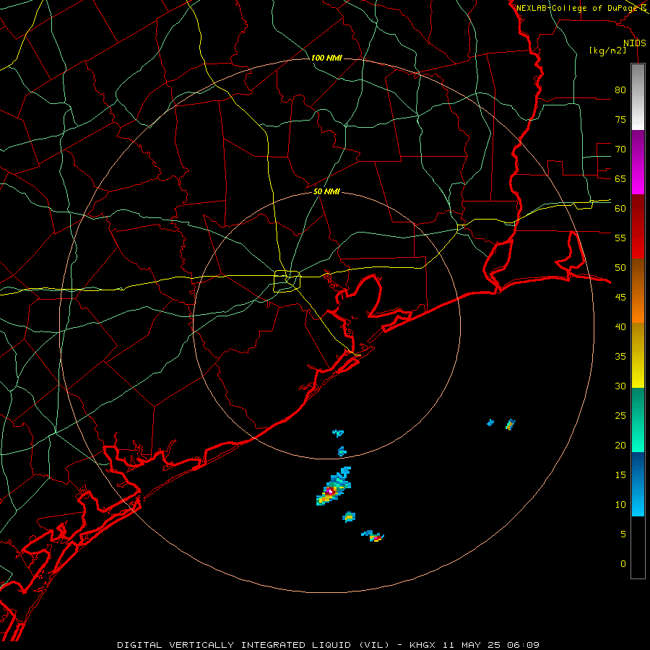The image size is (650, 650).
Task: Click scale value 15
Action: point(620,475)
